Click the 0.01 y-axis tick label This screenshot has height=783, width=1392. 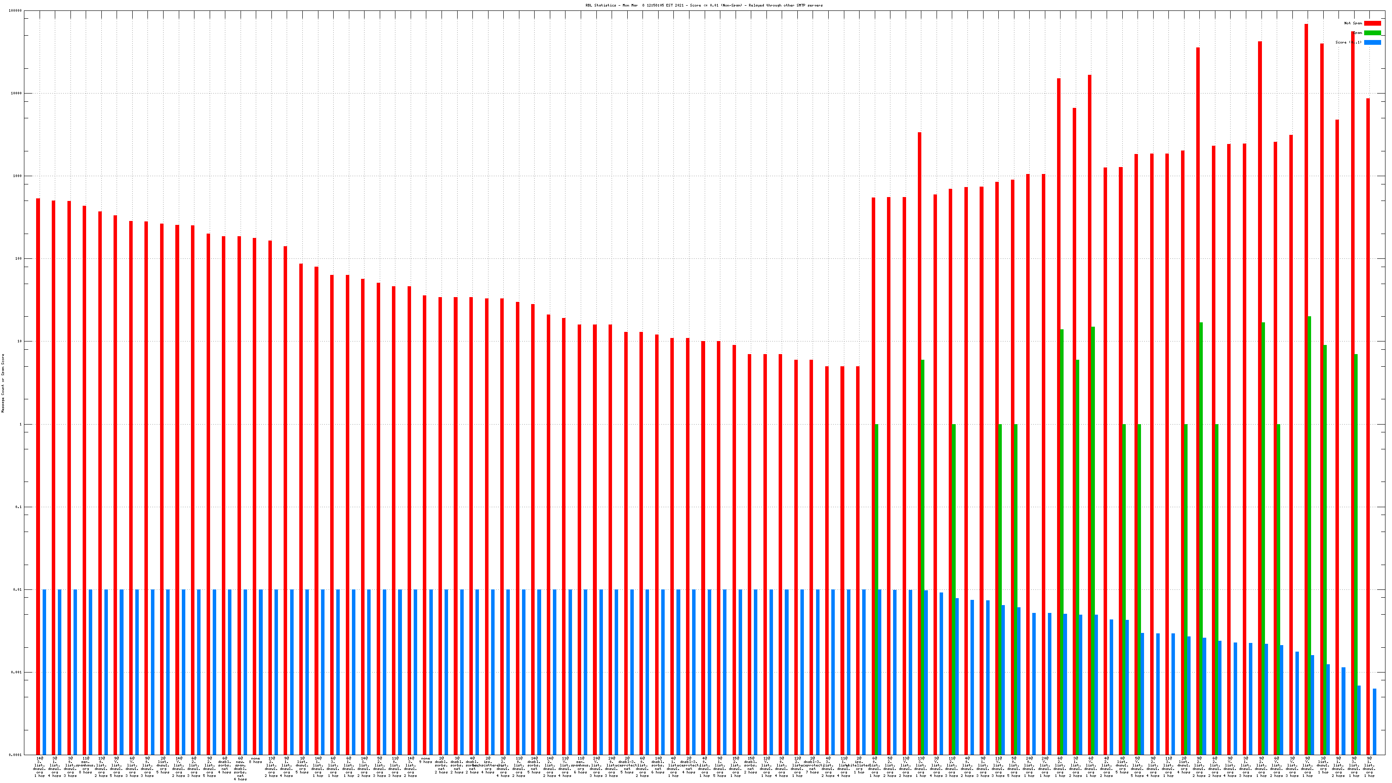click(x=18, y=589)
